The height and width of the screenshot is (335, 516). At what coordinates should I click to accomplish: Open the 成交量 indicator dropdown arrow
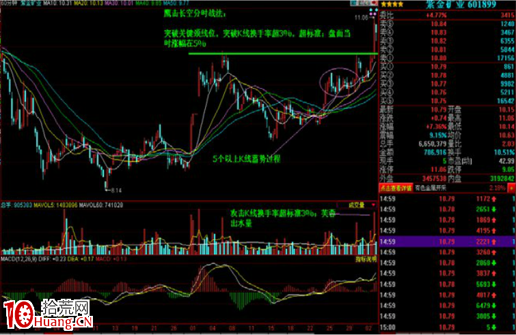pos(373,205)
